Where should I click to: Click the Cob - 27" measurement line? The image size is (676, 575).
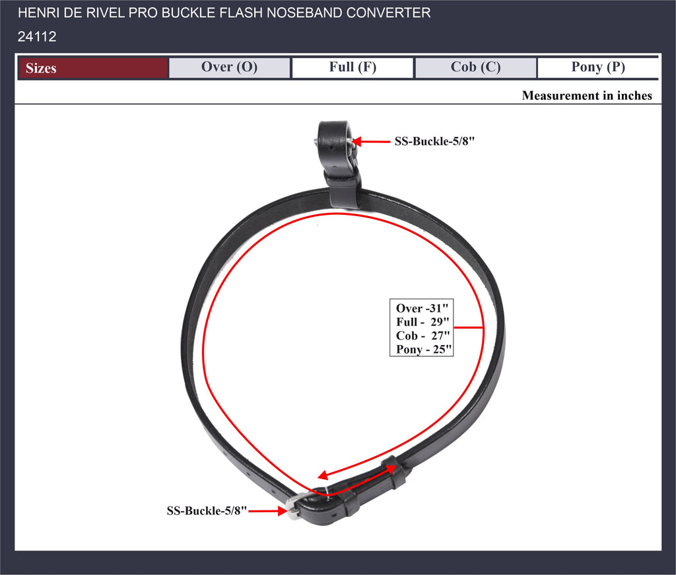tap(423, 336)
